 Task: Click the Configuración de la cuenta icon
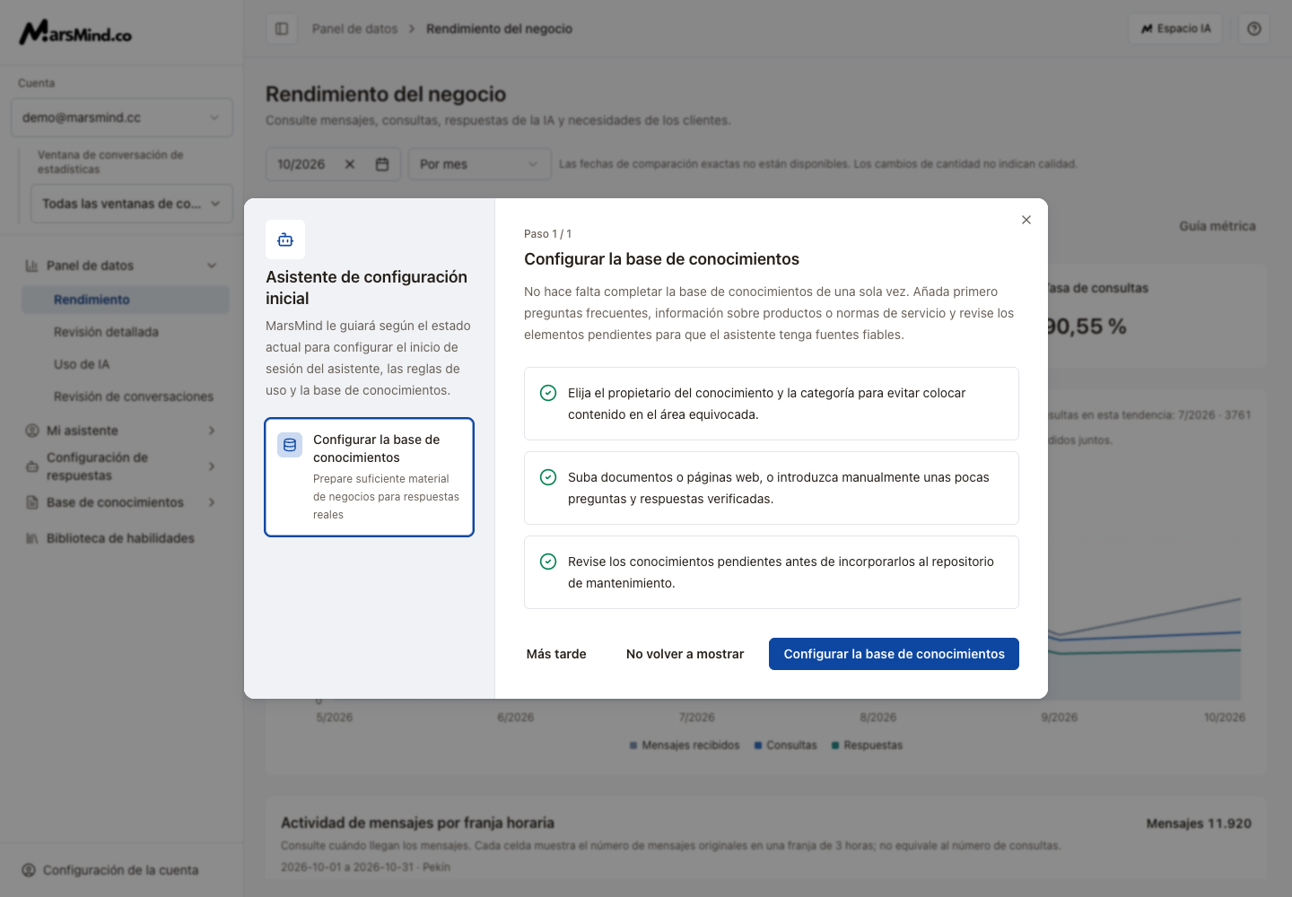29,870
